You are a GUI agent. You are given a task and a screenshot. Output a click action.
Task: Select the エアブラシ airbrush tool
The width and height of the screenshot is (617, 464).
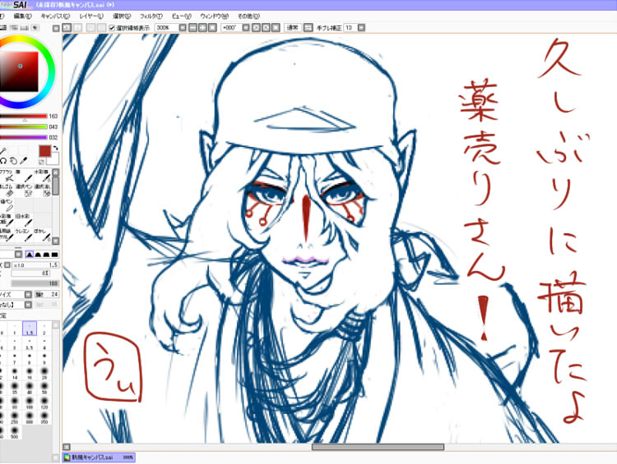7,176
